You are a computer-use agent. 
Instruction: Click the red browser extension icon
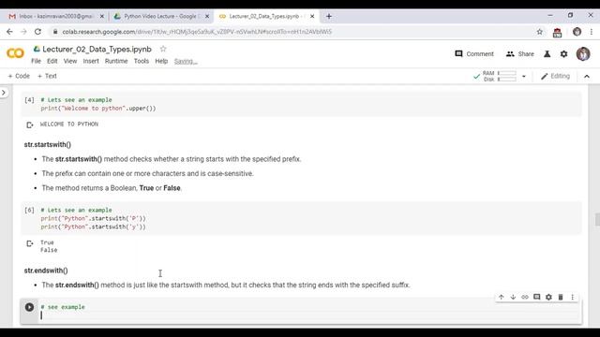(x=557, y=33)
